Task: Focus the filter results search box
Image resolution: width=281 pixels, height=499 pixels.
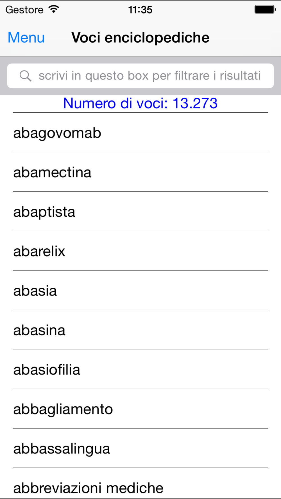Action: point(140,76)
